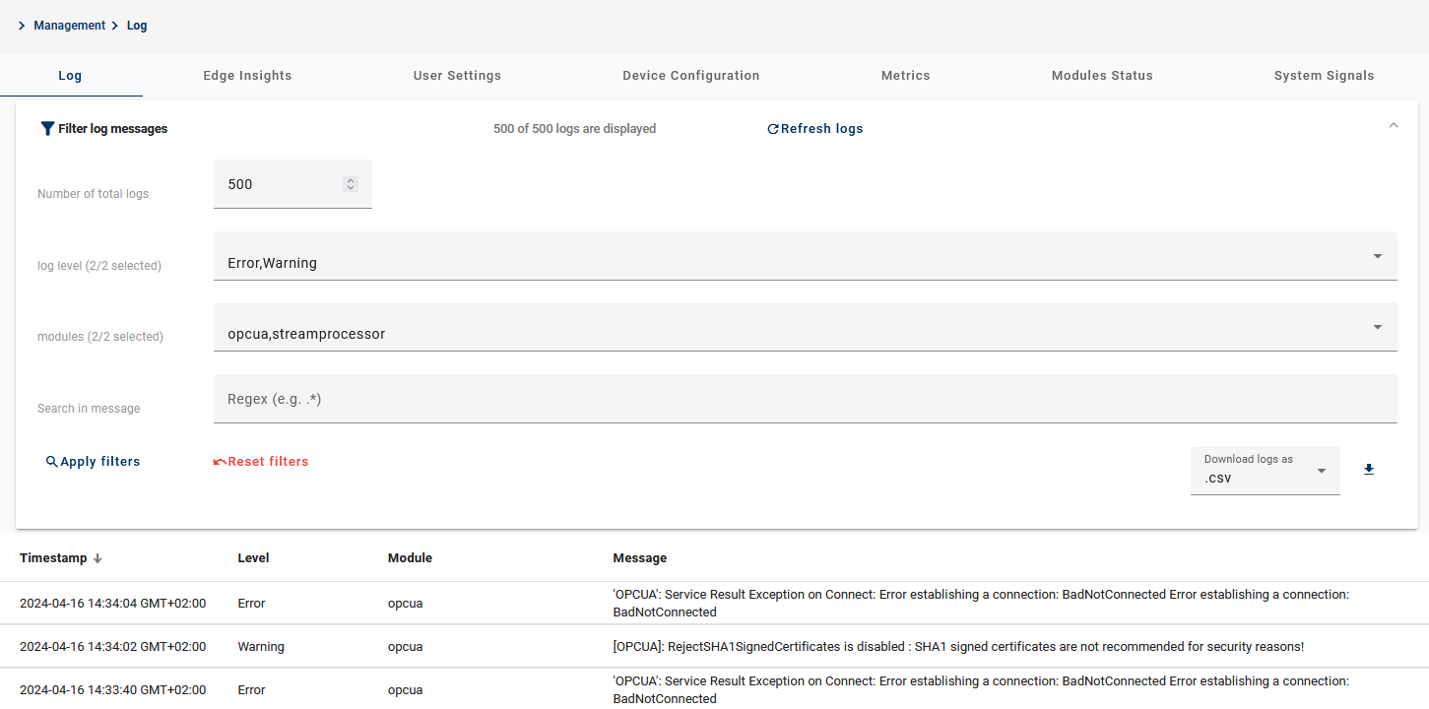
Task: Open the log level dropdown
Action: pos(805,256)
